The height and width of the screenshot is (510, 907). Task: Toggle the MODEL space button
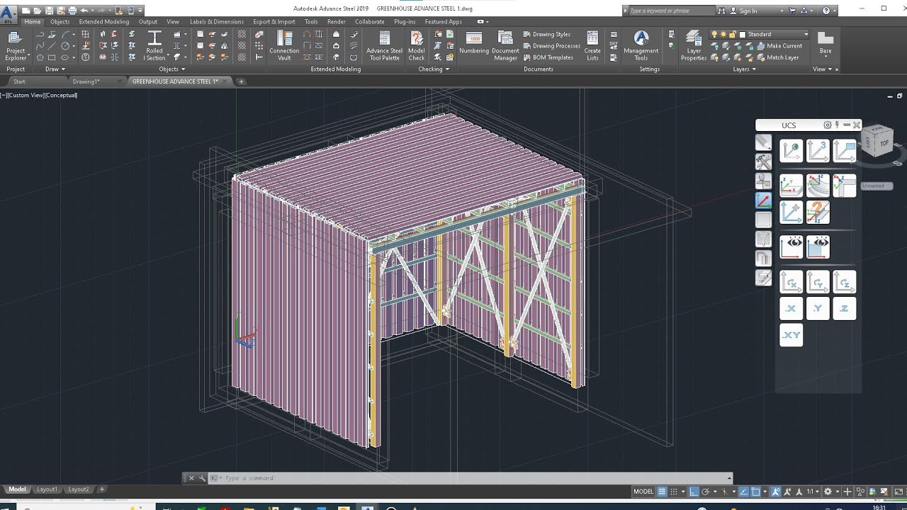coord(643,492)
